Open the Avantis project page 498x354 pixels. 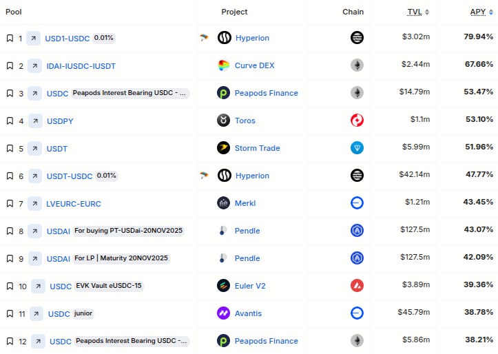(248, 313)
